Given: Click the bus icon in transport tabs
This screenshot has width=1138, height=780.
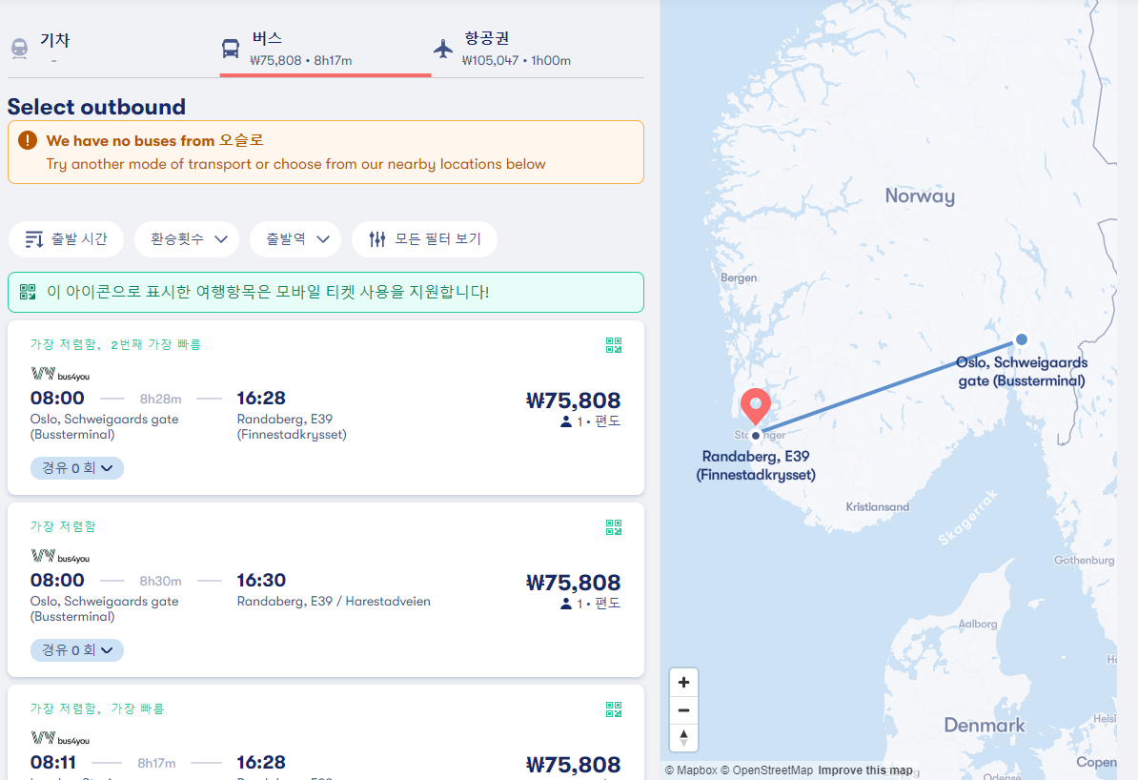Looking at the screenshot, I should coord(231,49).
